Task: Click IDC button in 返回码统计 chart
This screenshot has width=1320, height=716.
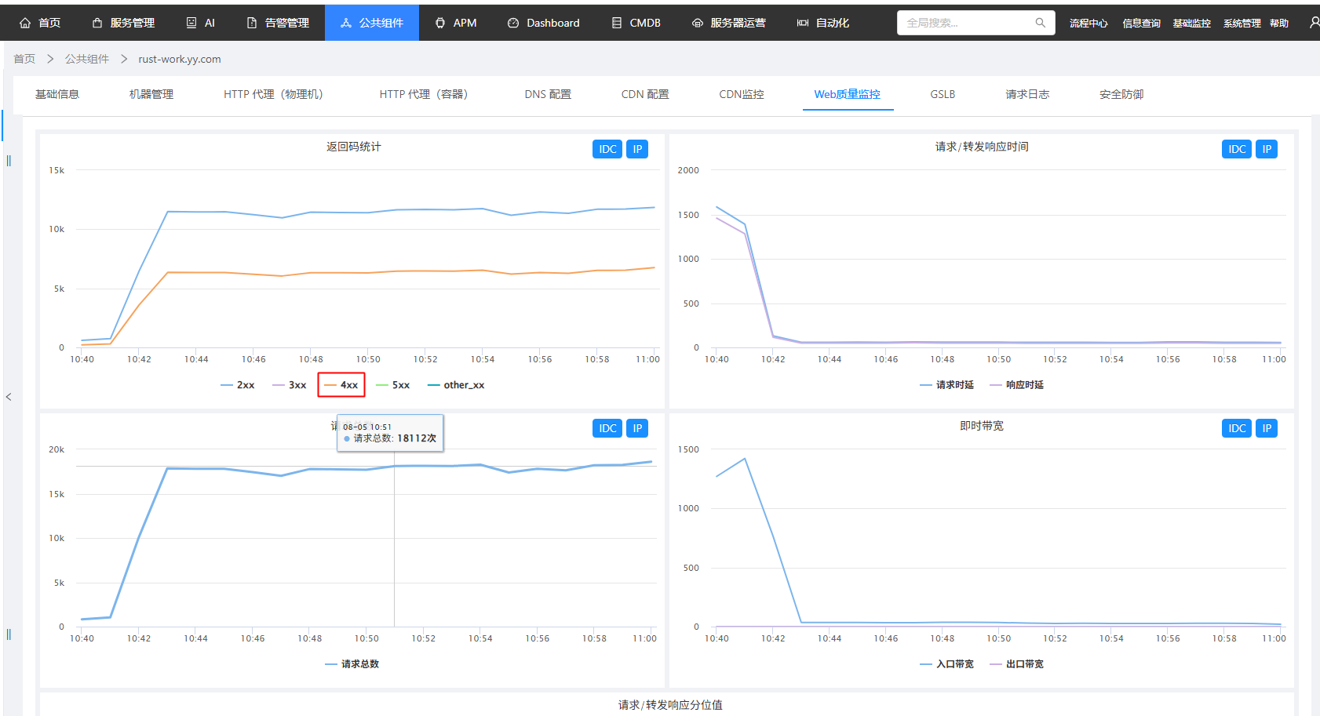Action: coord(607,149)
